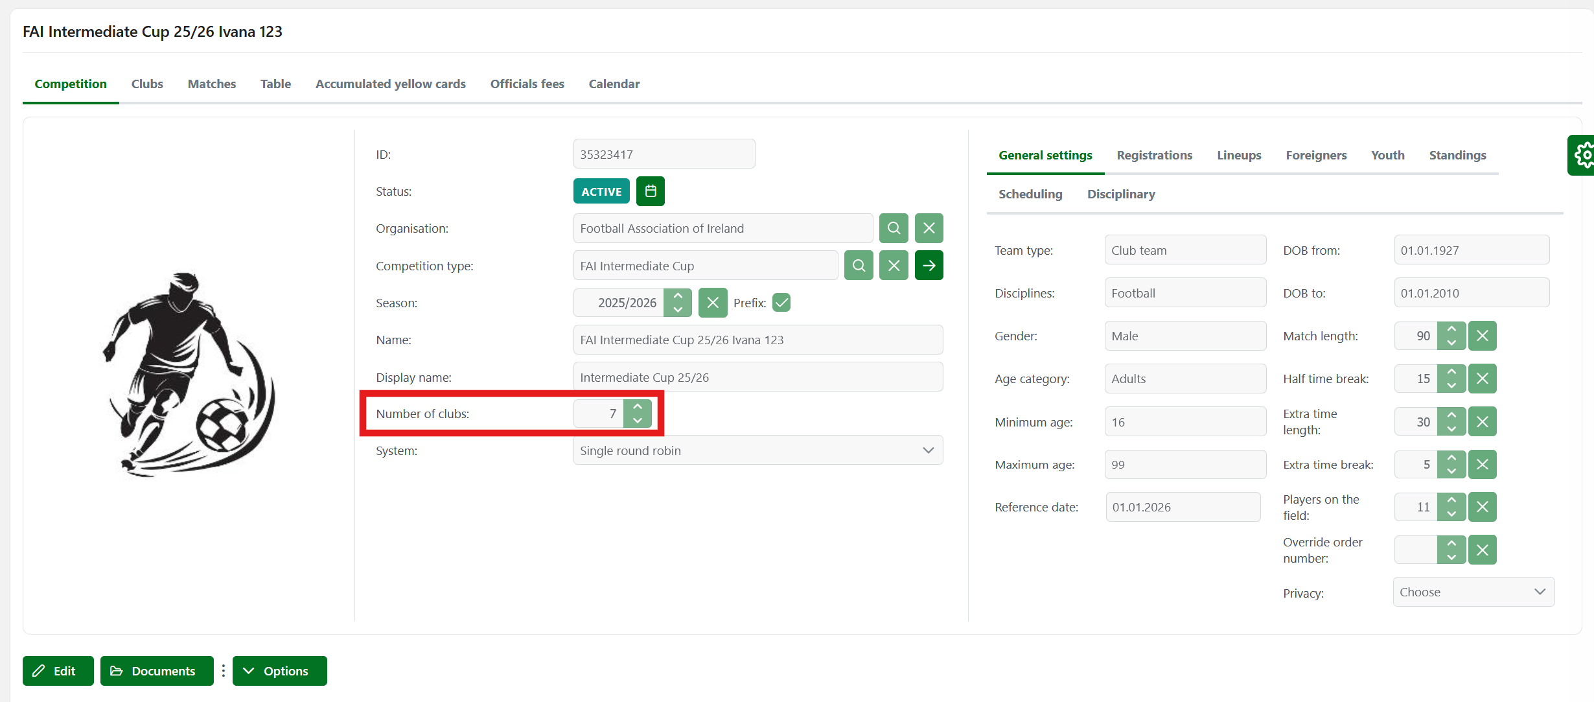Click the Edit button

[58, 671]
